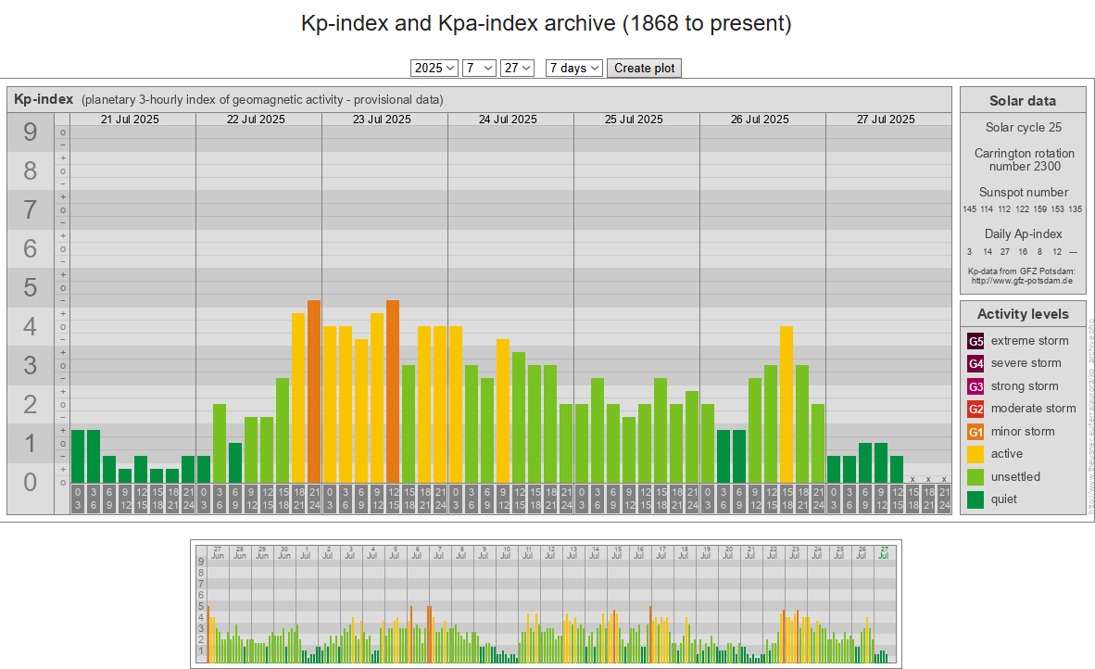
Task: Open the '7 days' range dropdown
Action: pos(574,68)
